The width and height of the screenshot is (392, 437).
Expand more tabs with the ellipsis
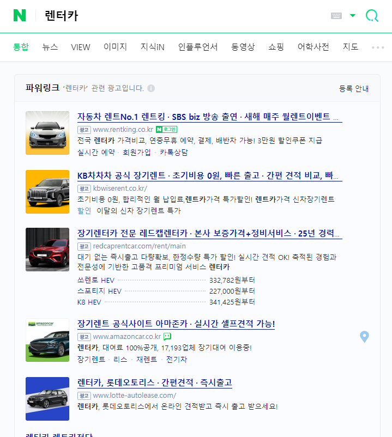[x=378, y=47]
